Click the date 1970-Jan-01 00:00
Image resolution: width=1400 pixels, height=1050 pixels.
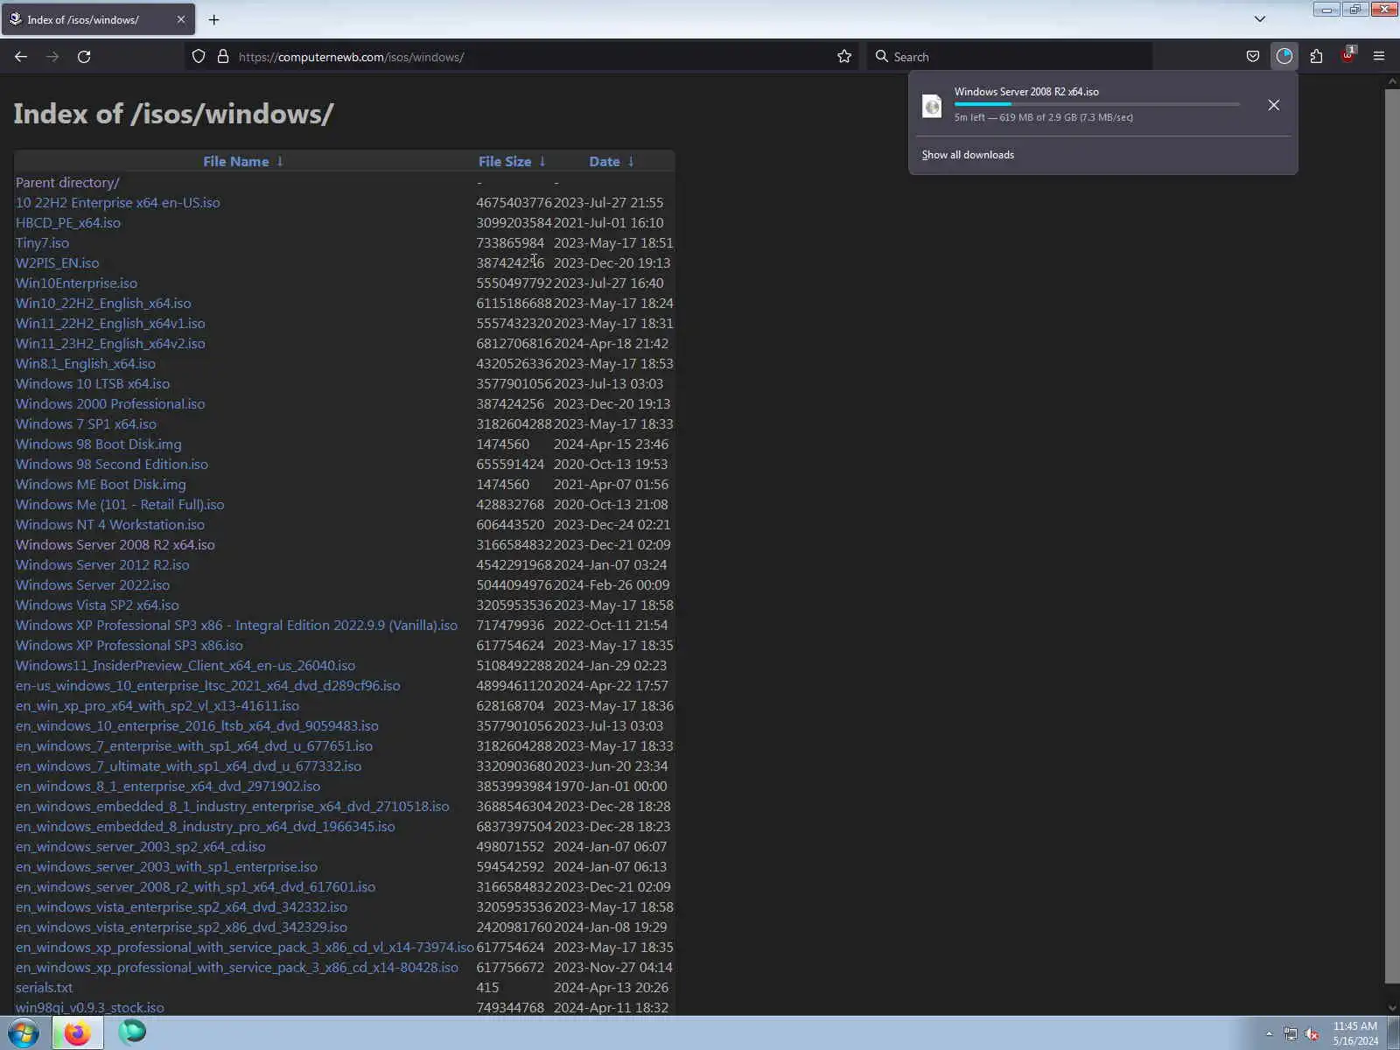611,787
